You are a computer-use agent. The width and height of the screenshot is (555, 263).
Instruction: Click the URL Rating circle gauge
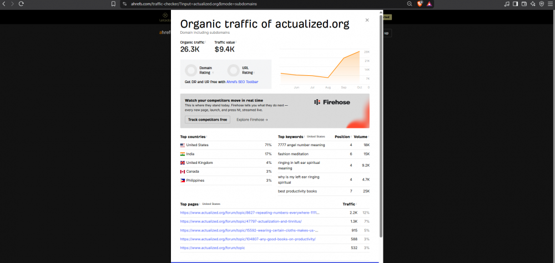[233, 70]
